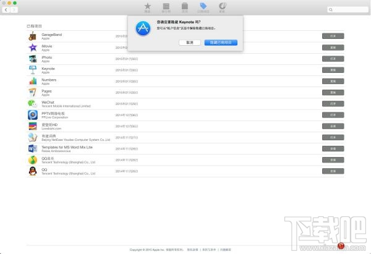Open the Updates tab in toolbar

(x=222, y=7)
